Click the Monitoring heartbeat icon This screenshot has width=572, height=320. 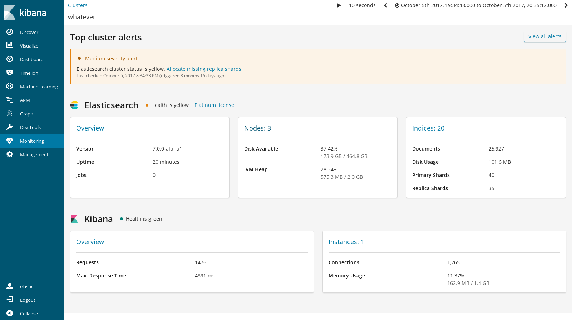10,141
